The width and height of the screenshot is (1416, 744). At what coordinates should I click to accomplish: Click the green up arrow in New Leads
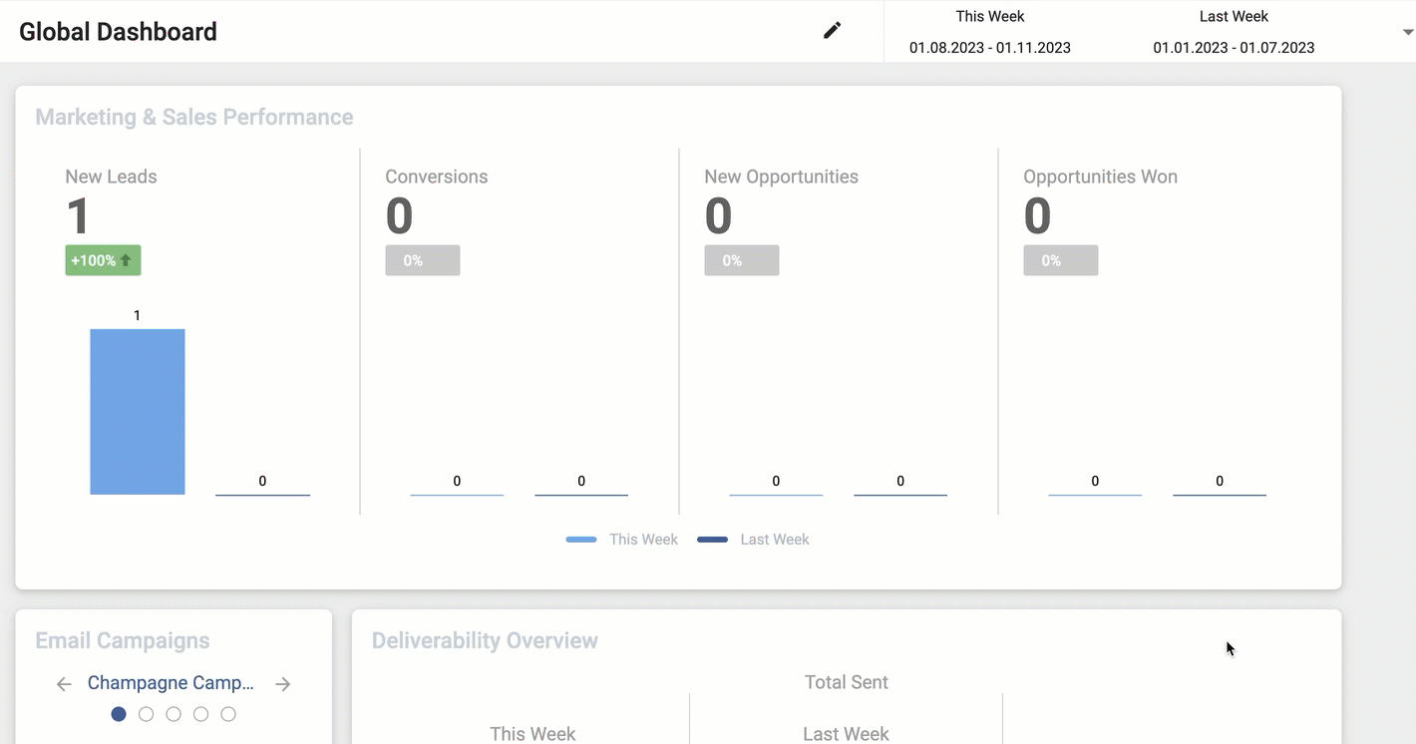point(126,260)
